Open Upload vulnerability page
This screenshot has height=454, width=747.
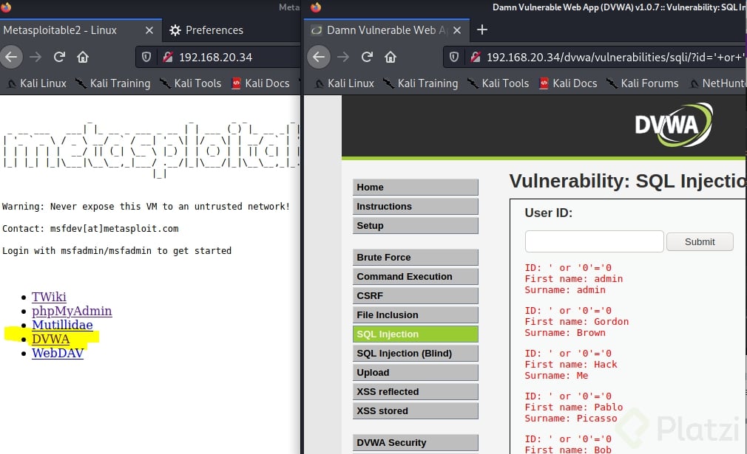[x=416, y=373]
